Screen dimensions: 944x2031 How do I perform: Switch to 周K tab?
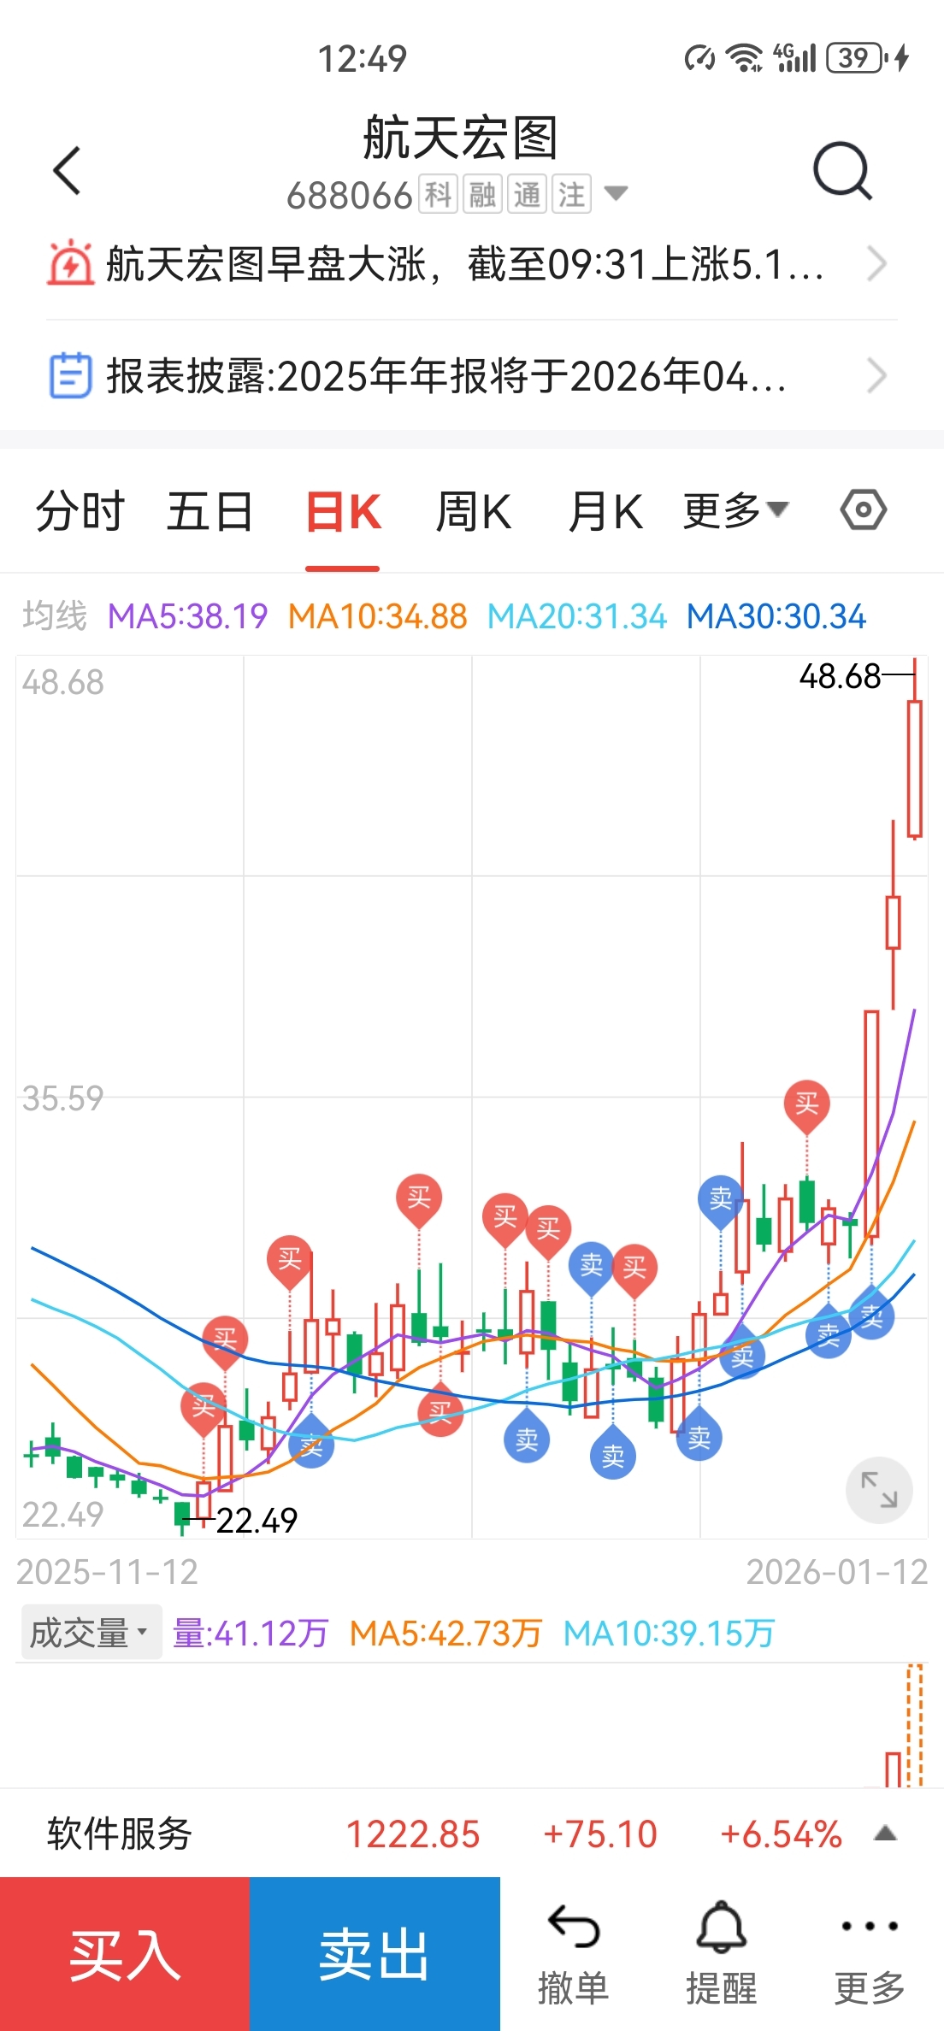pyautogui.click(x=474, y=511)
